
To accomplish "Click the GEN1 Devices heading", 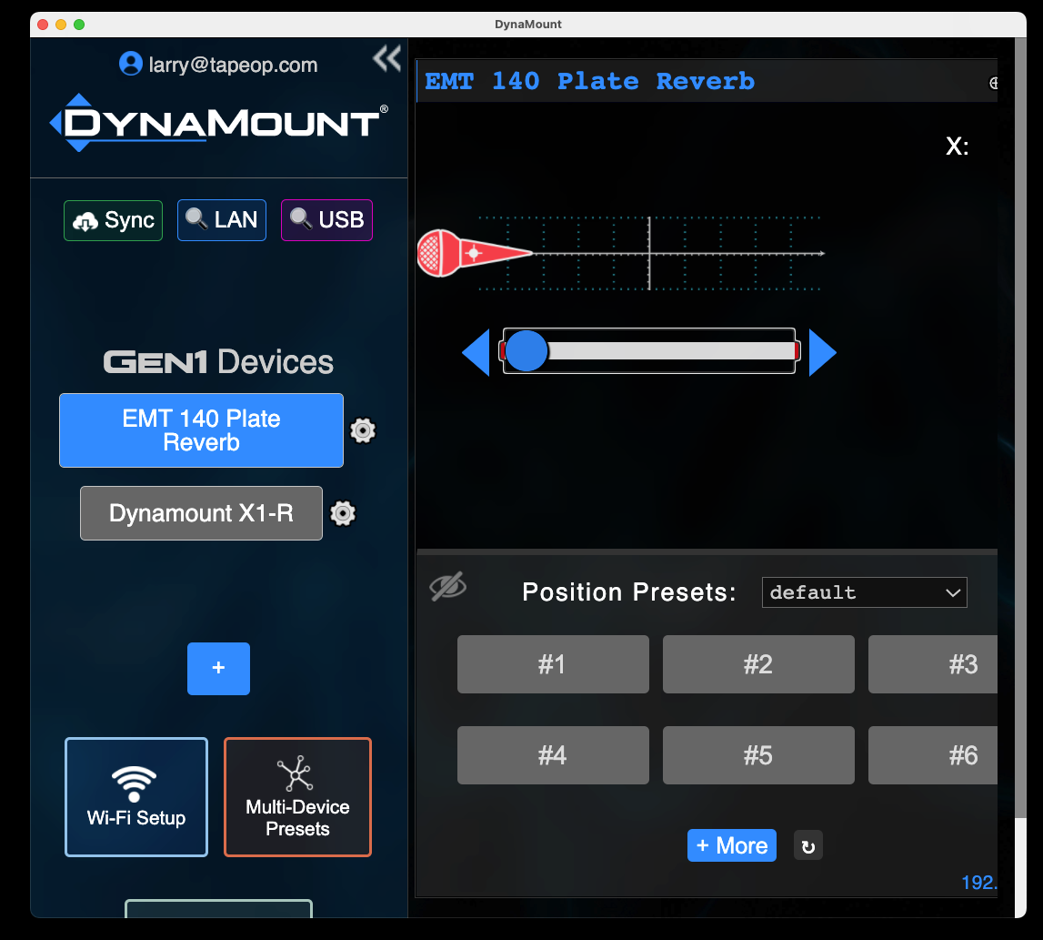I will 218,362.
